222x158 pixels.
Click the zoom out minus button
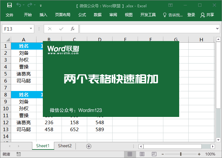click(x=163, y=154)
